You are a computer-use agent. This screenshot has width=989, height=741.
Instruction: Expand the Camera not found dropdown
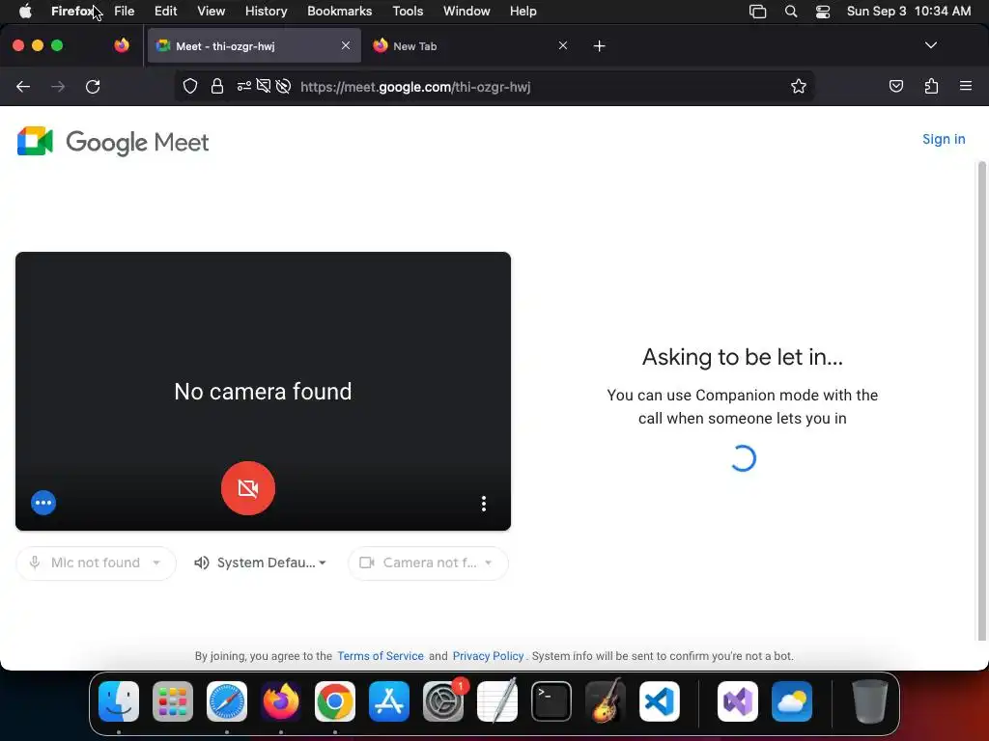pyautogui.click(x=428, y=563)
